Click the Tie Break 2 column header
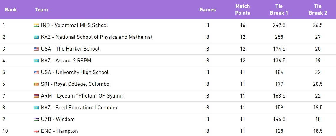 point(318,10)
